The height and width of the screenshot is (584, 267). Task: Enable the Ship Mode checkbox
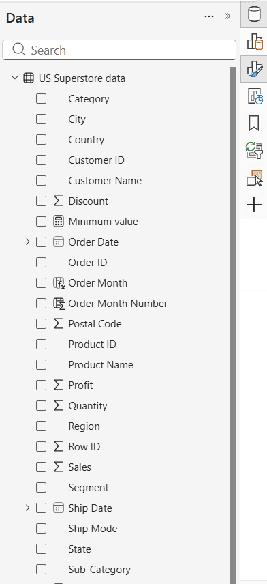[42, 529]
